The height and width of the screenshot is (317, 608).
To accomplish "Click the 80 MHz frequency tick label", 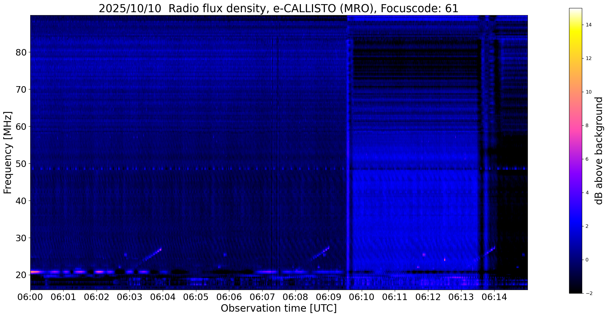I will pos(21,52).
